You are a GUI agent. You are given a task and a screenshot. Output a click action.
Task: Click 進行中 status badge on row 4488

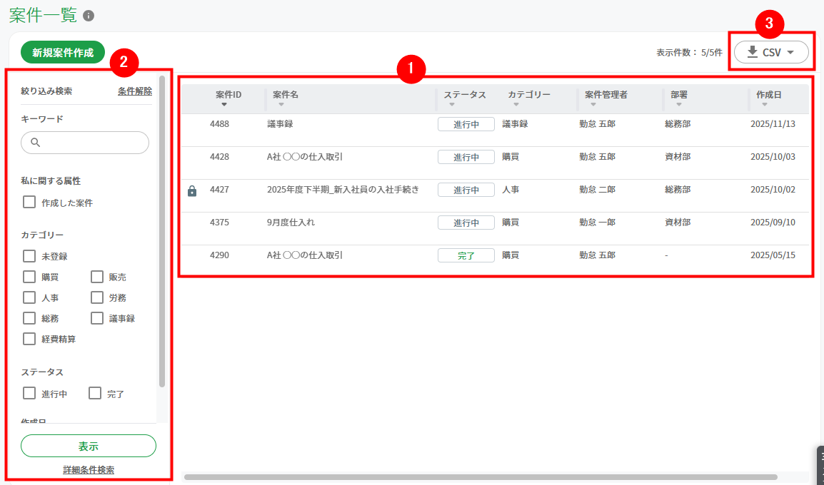coord(466,124)
